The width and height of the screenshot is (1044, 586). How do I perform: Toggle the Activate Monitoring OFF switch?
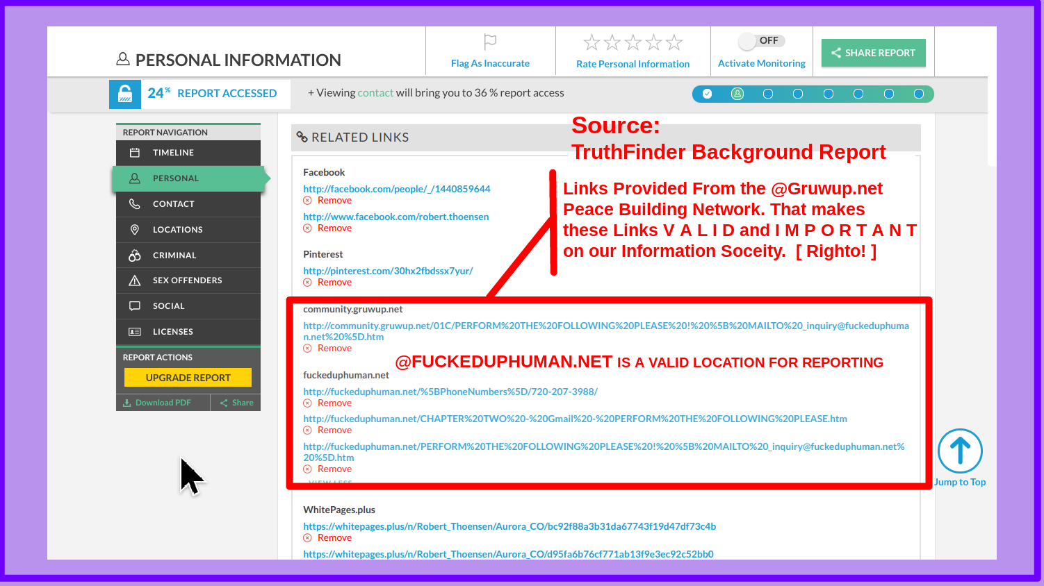tap(762, 41)
